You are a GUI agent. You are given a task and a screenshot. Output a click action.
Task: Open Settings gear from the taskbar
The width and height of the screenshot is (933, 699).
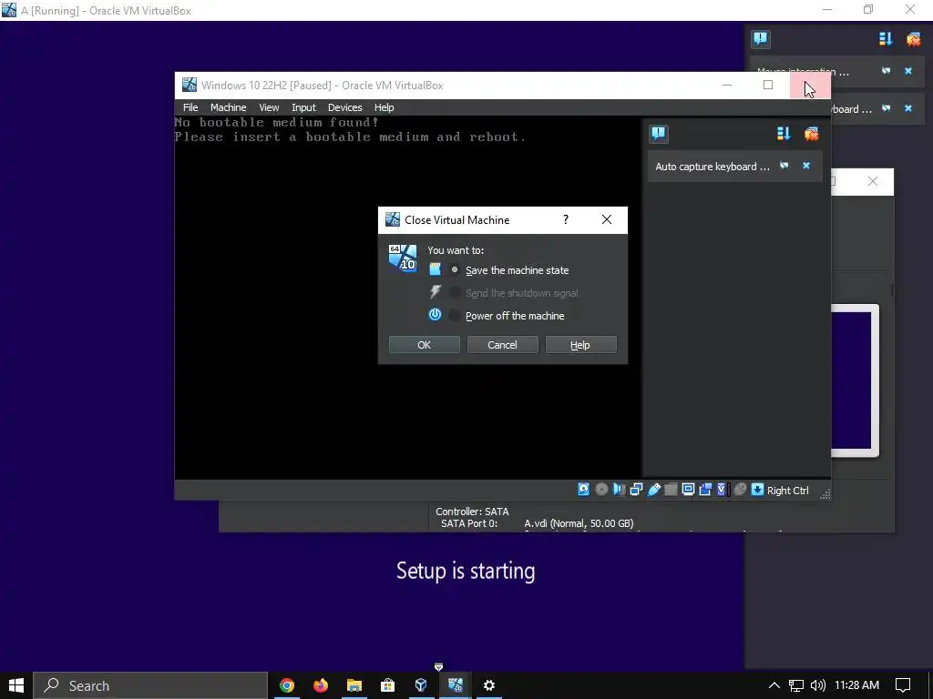click(x=489, y=685)
